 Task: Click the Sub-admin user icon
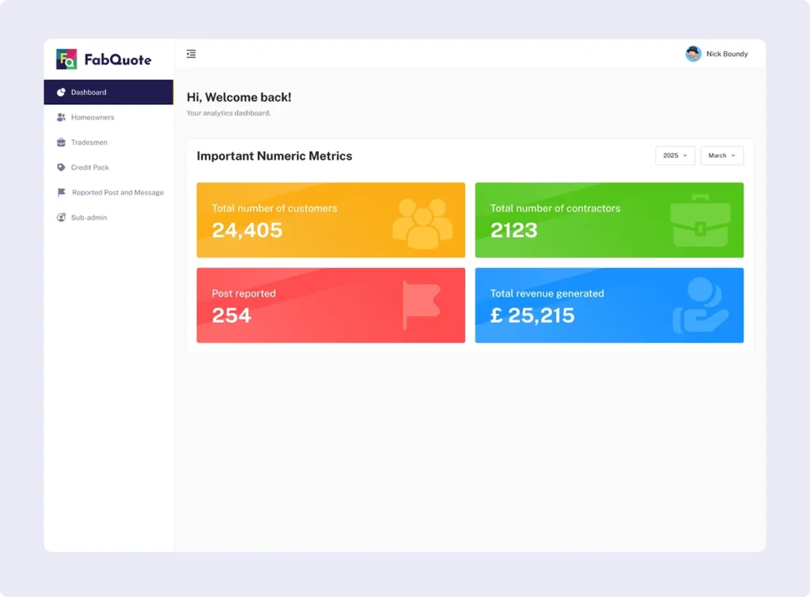coord(61,217)
